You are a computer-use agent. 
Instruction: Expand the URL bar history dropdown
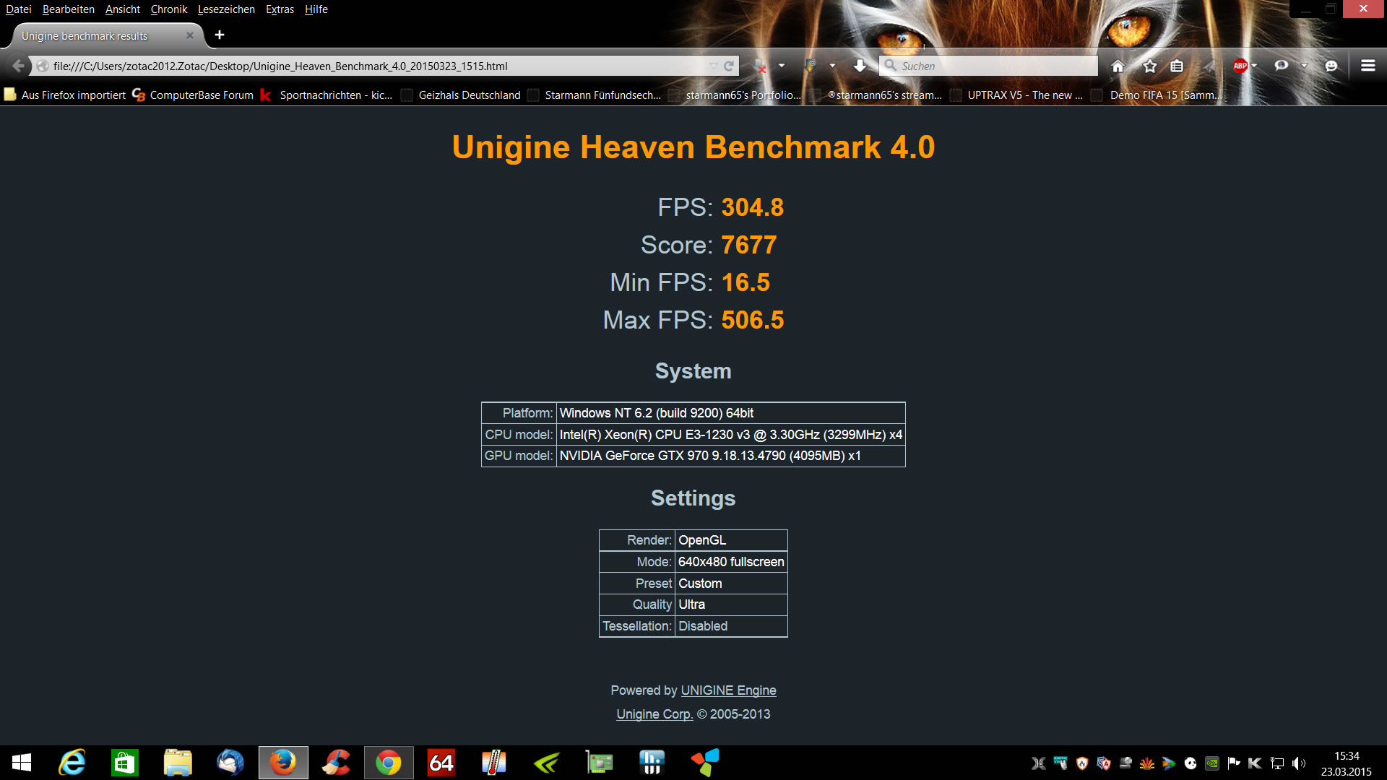(x=713, y=66)
